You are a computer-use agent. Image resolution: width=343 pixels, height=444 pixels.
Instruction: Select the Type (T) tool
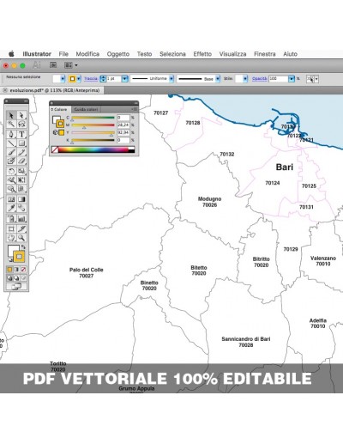pos(21,134)
